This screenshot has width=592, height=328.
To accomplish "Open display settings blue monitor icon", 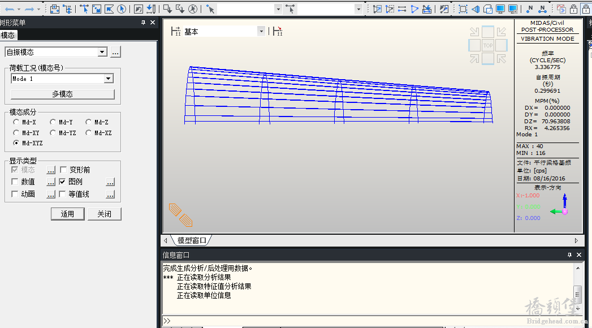I will [500, 9].
